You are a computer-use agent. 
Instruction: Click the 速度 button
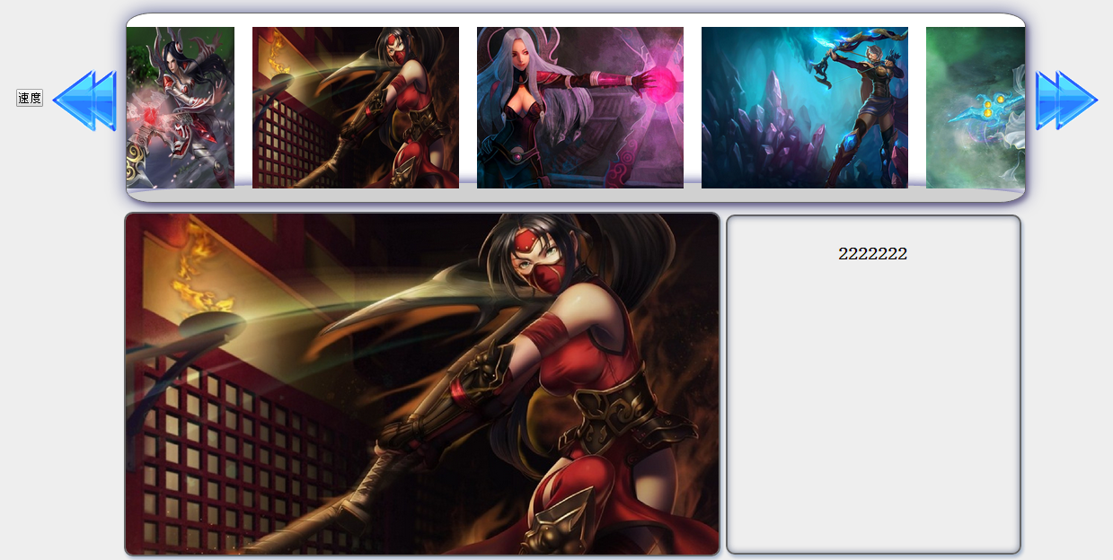(30, 98)
